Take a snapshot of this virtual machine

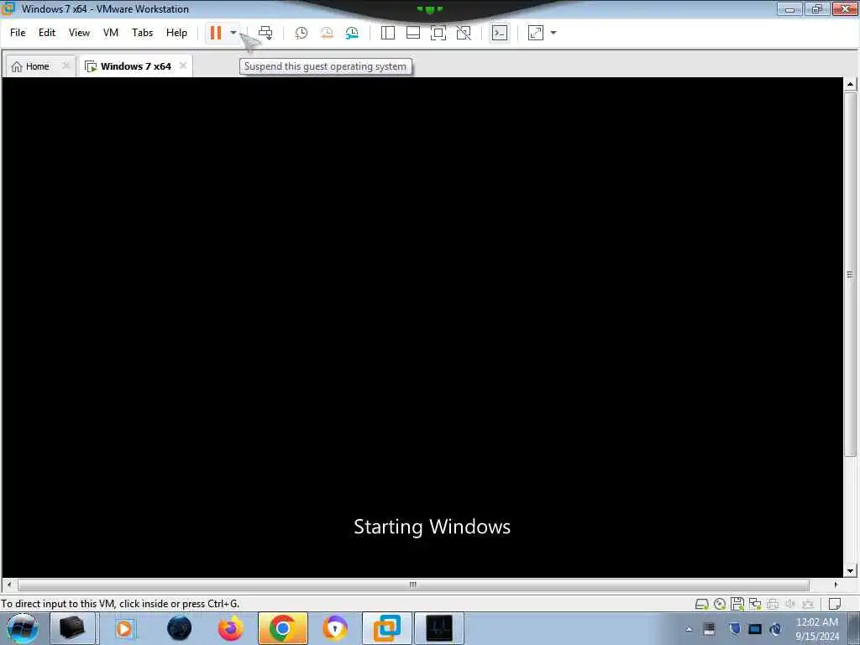[x=302, y=33]
